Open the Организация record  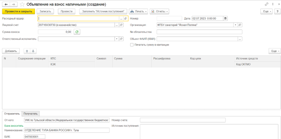(x=240, y=25)
